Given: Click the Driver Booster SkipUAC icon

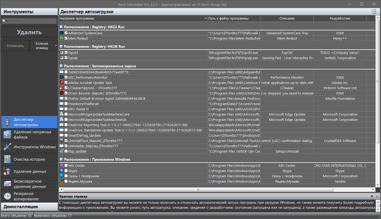Looking at the screenshot, I should click(x=62, y=93).
